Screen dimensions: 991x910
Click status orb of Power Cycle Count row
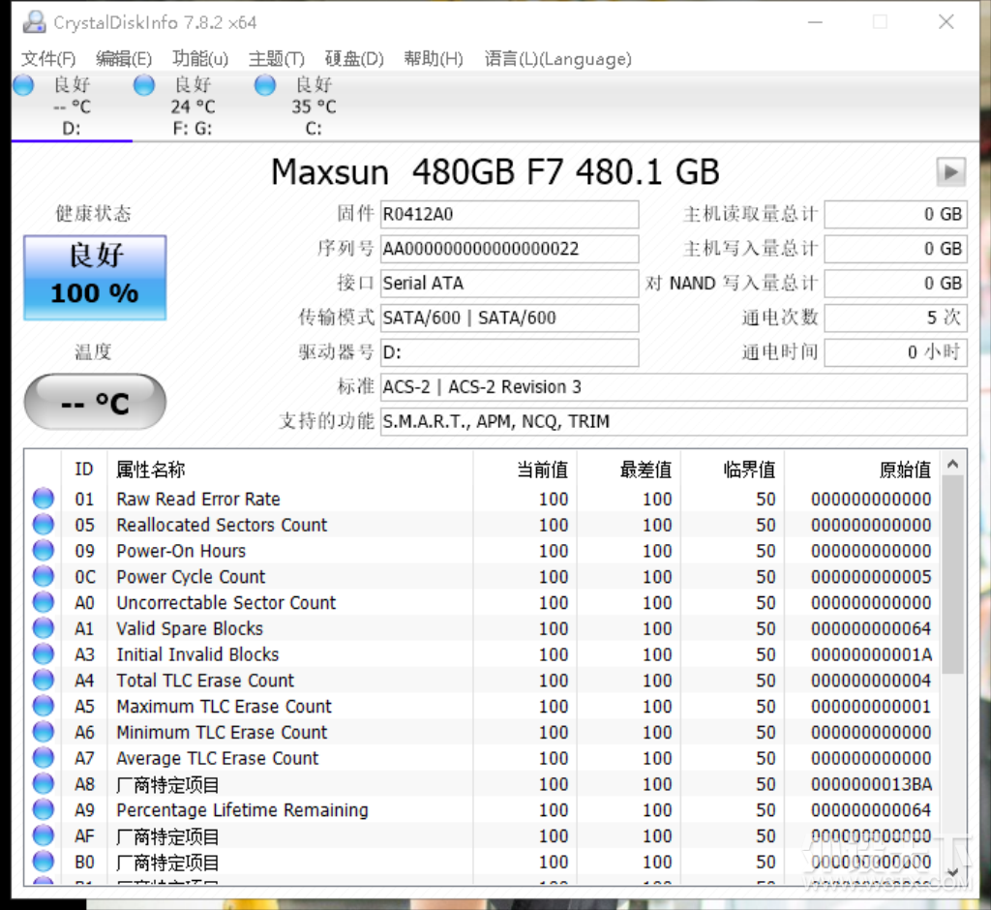coord(43,576)
